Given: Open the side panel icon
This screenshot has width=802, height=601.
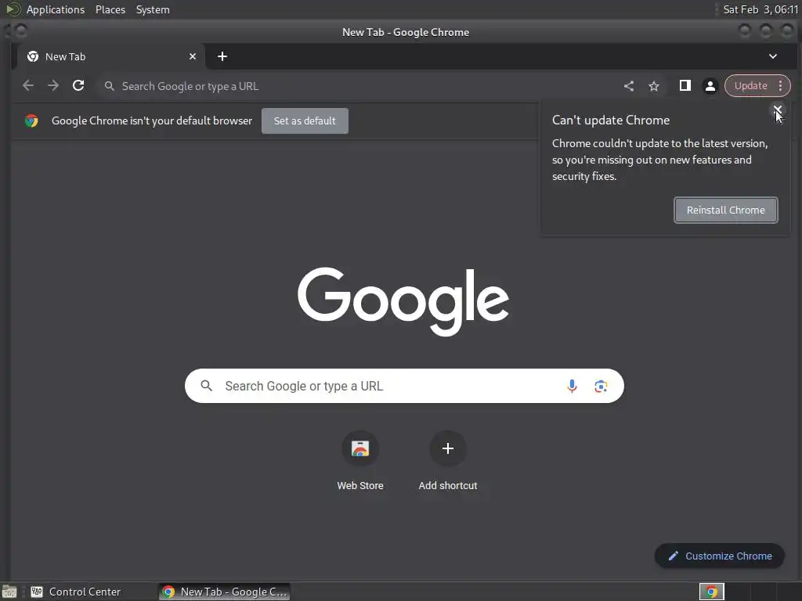Looking at the screenshot, I should [x=685, y=86].
